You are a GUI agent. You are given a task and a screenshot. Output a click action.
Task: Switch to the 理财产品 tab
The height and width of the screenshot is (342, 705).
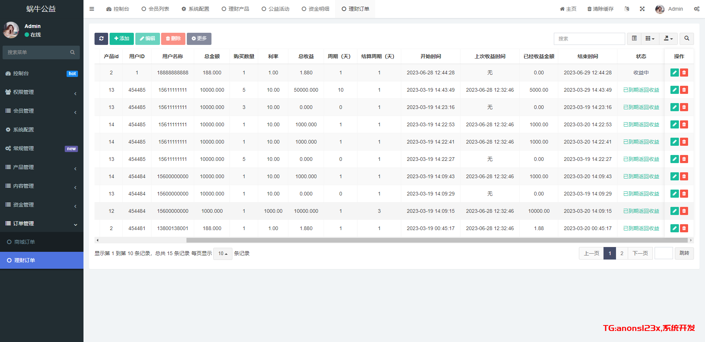[x=235, y=9]
